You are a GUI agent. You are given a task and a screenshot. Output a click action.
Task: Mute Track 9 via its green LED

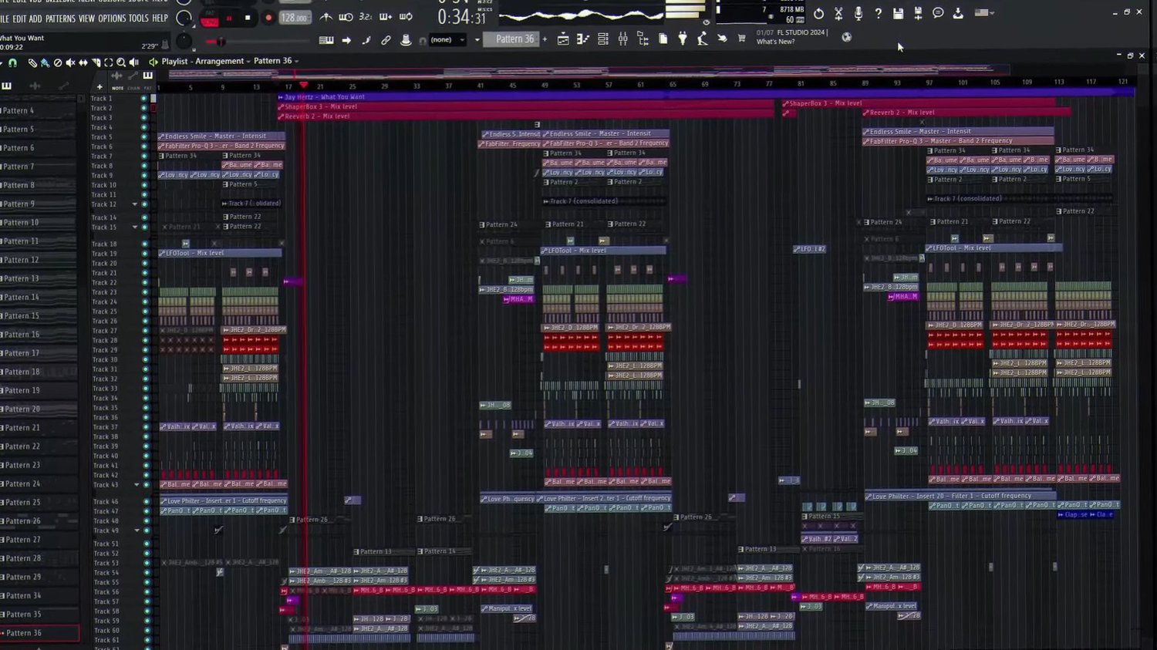(143, 176)
